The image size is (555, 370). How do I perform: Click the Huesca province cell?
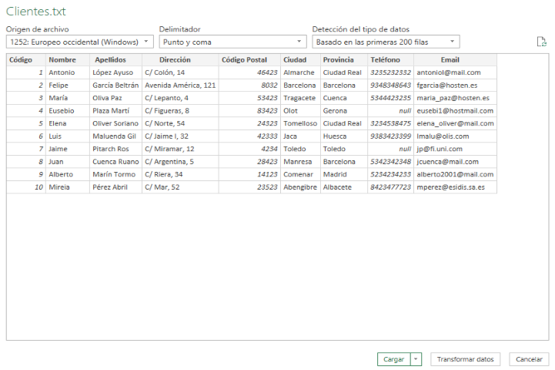(344, 136)
